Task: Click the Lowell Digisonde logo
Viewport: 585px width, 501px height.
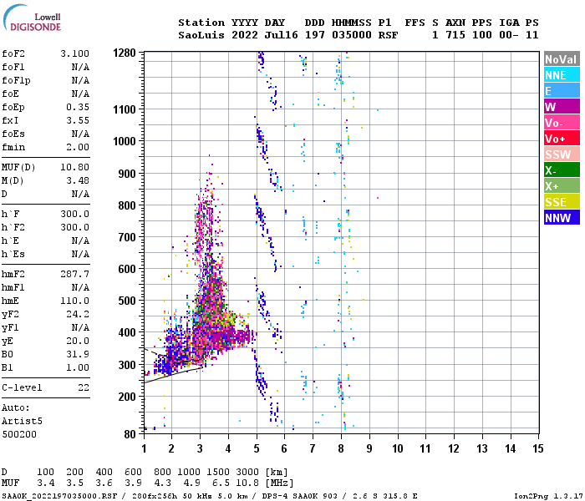Action: (x=32, y=18)
